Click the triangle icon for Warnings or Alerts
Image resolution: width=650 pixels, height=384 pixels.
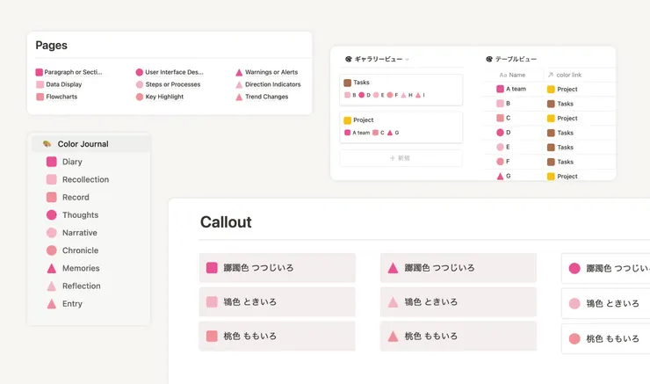point(239,72)
